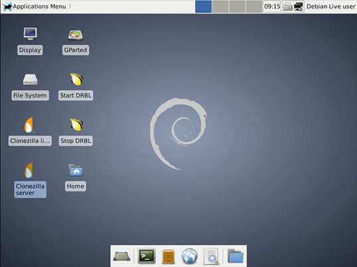Click the Debian Live user menu
The width and height of the screenshot is (357, 267).
pyautogui.click(x=331, y=7)
